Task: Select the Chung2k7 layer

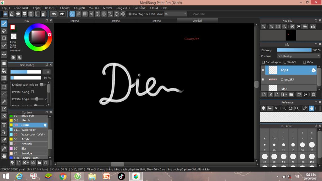Action: tap(289, 80)
